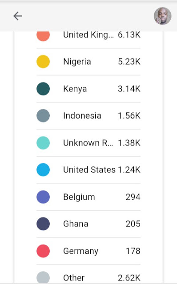Image resolution: width=177 pixels, height=284 pixels.
Task: Click the Germany 178 count
Action: [x=133, y=251]
